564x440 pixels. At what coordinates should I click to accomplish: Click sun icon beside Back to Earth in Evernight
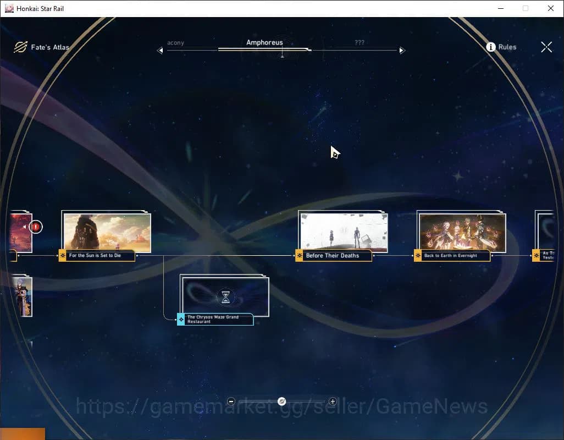pos(418,255)
